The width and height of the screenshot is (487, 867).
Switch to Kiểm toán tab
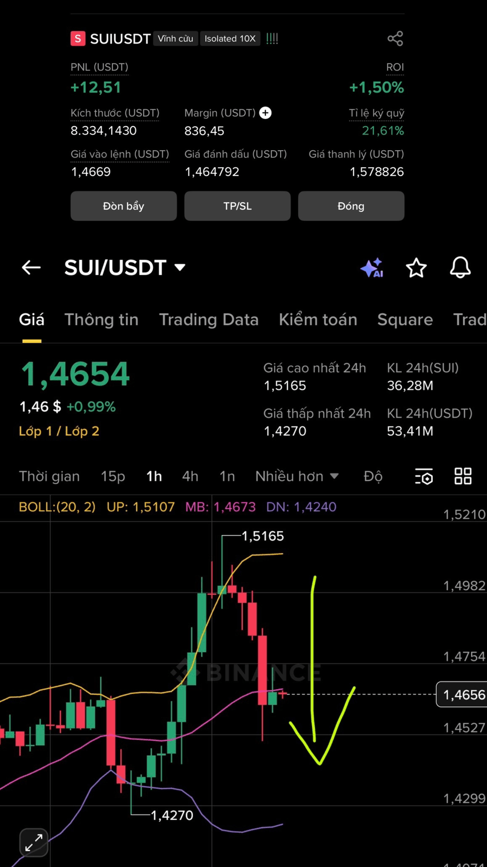click(x=318, y=319)
